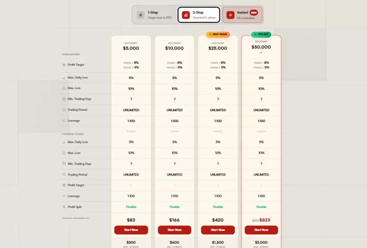Click the $1,500 average reward value
367x248 pixels.
218,242
